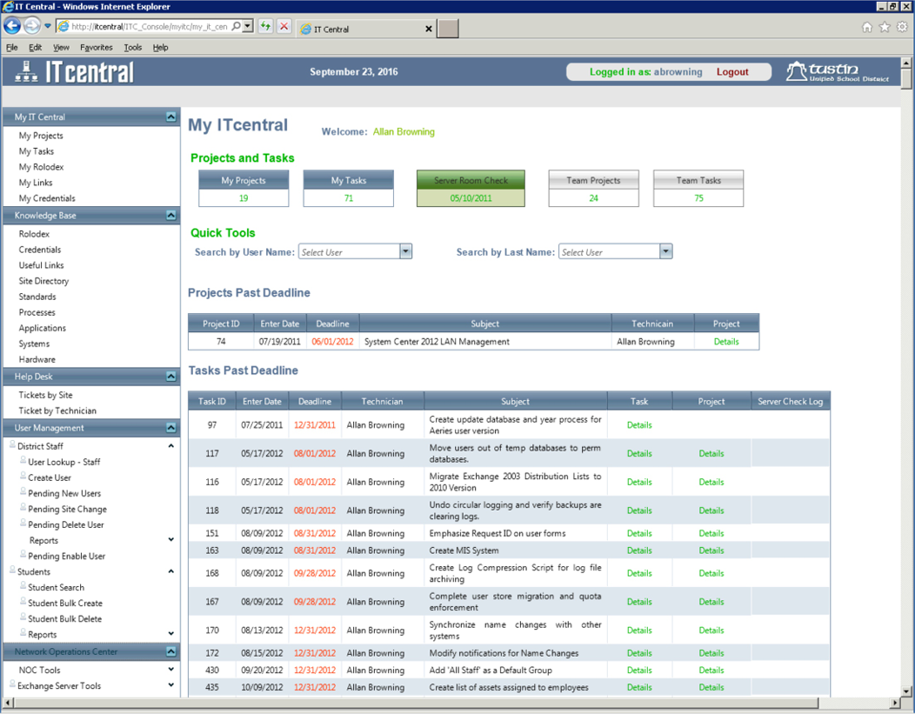Open the Favorites menu
The height and width of the screenshot is (714, 915).
pos(97,47)
